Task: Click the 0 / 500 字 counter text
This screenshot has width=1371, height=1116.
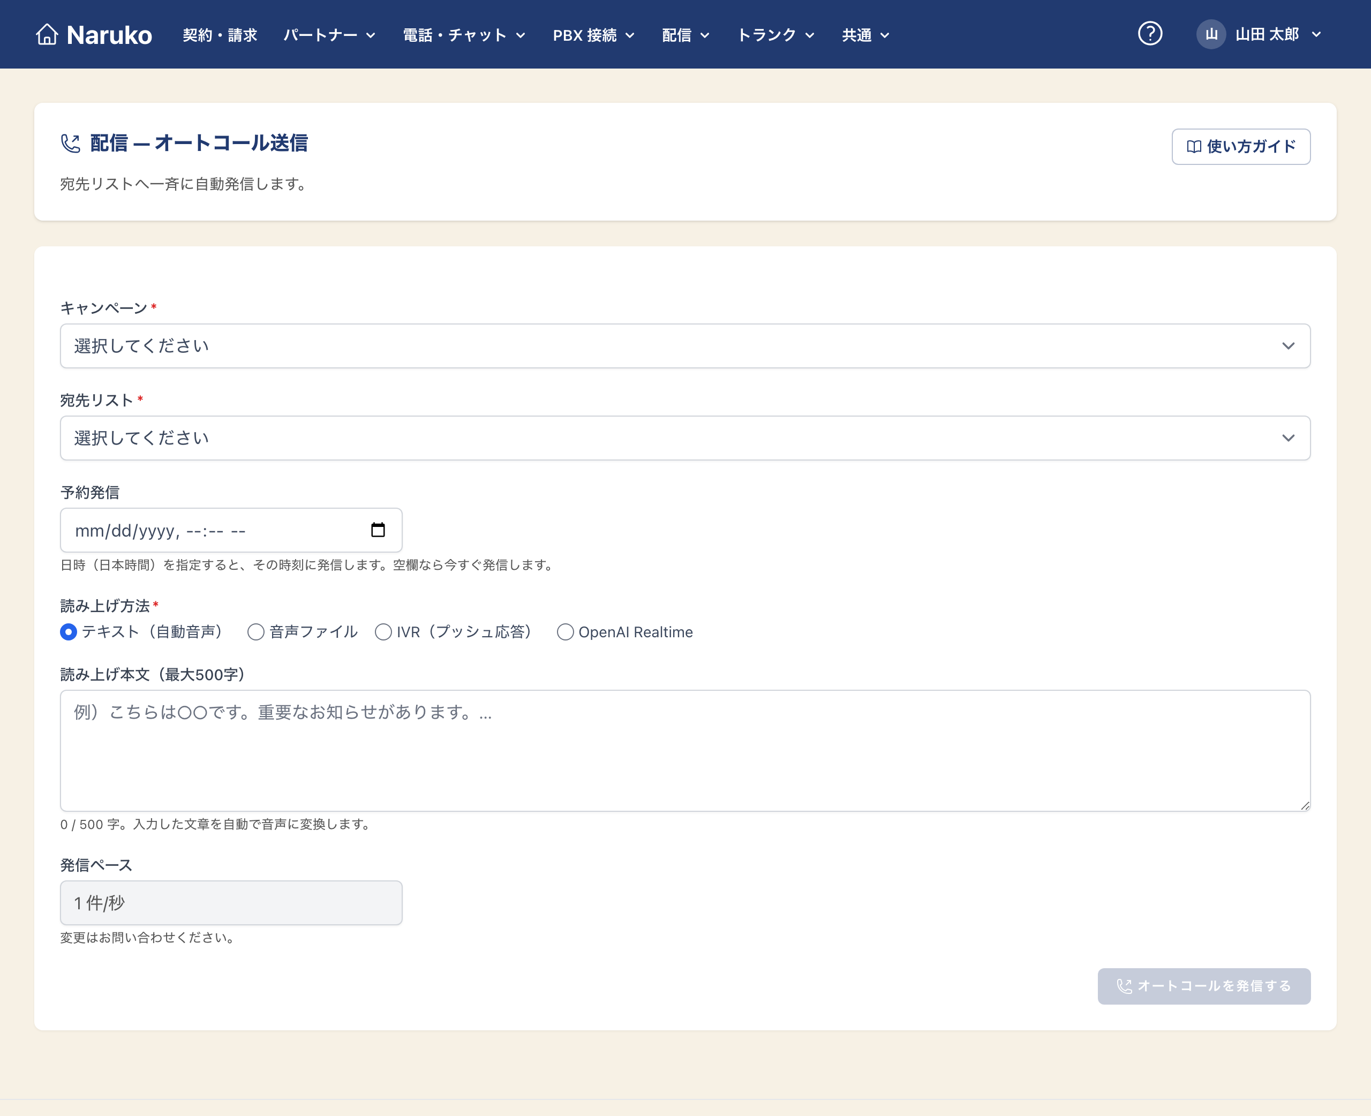Action: (90, 824)
